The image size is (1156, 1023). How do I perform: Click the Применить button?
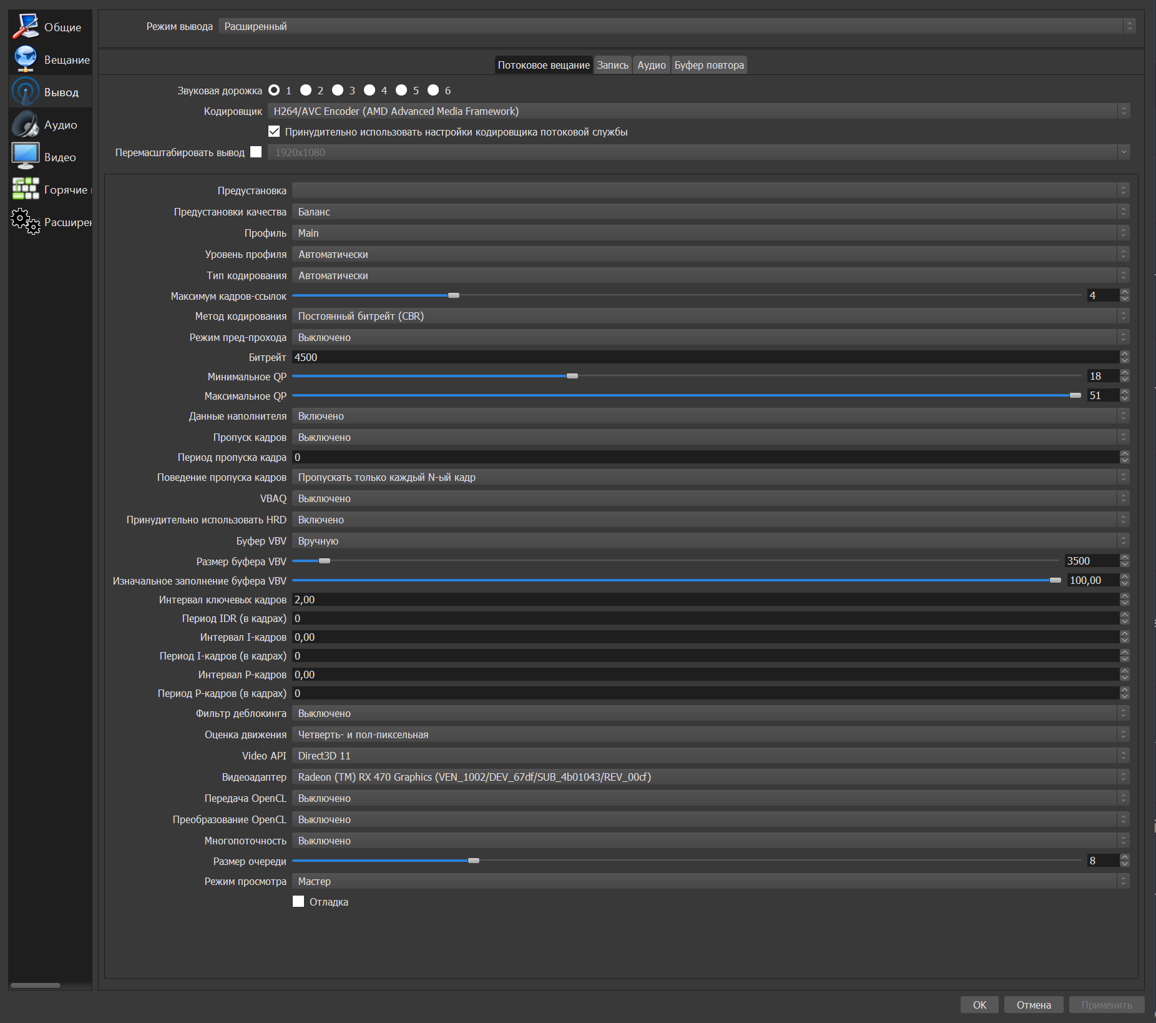tap(1107, 1005)
